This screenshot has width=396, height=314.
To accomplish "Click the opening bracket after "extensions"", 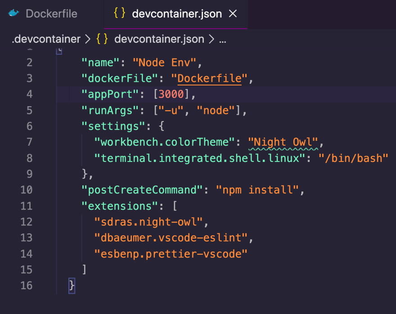I will (175, 206).
